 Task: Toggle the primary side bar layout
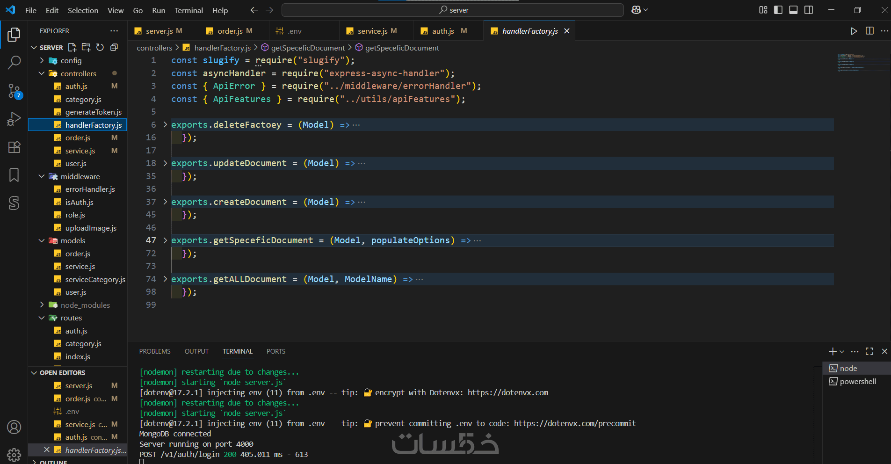click(778, 10)
